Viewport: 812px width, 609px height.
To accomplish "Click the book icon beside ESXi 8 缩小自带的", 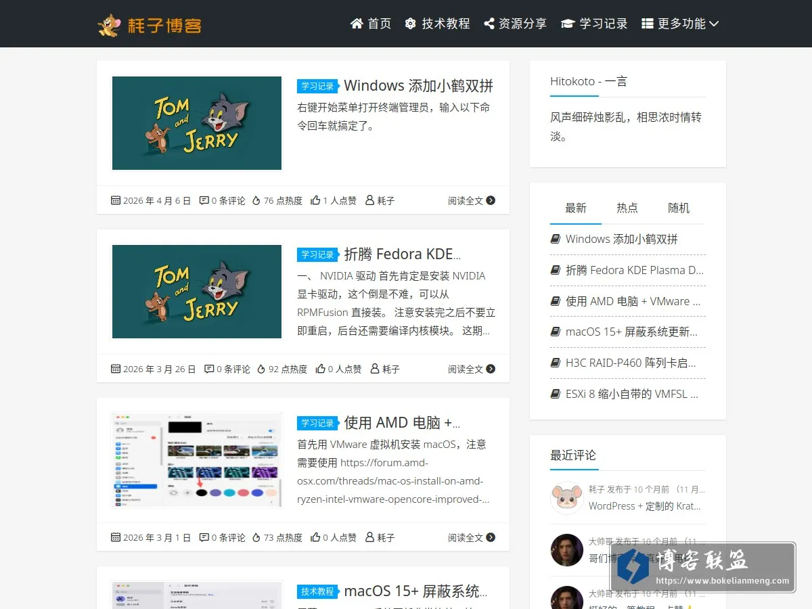I will [x=556, y=394].
